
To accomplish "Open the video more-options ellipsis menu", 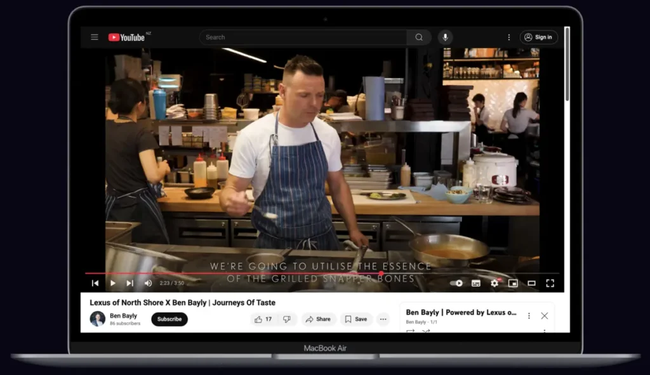I will [x=383, y=319].
